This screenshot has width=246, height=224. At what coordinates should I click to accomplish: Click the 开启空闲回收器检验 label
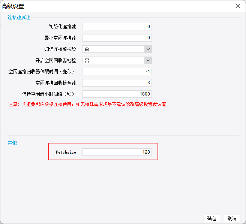pyautogui.click(x=57, y=61)
